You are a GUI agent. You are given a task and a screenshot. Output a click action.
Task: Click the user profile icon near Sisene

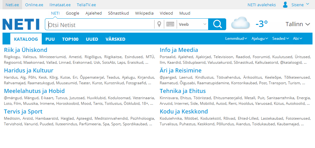point(285,5)
